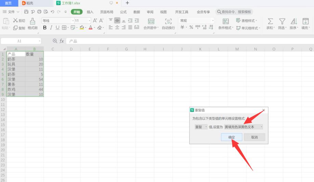Toggle Bold formatting
This screenshot has width=314, height=182.
click(x=45, y=28)
